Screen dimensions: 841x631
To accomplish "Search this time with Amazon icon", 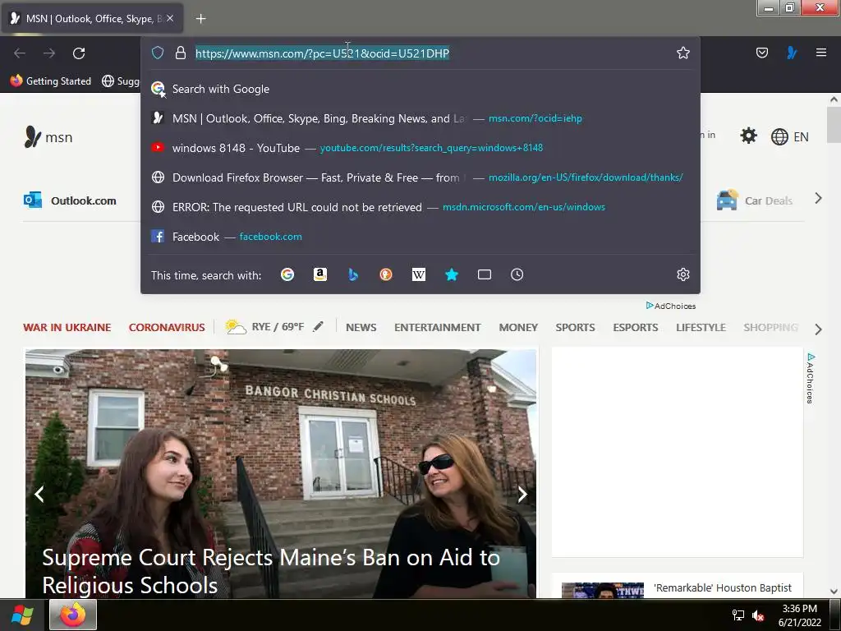I will 320,274.
